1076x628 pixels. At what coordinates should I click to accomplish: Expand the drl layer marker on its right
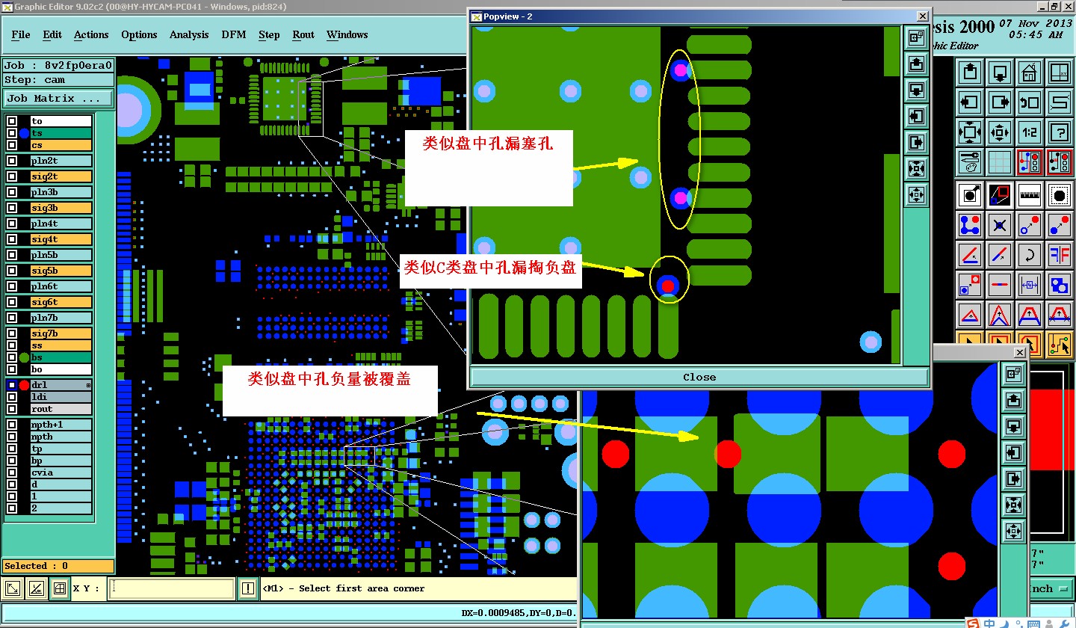[x=88, y=385]
